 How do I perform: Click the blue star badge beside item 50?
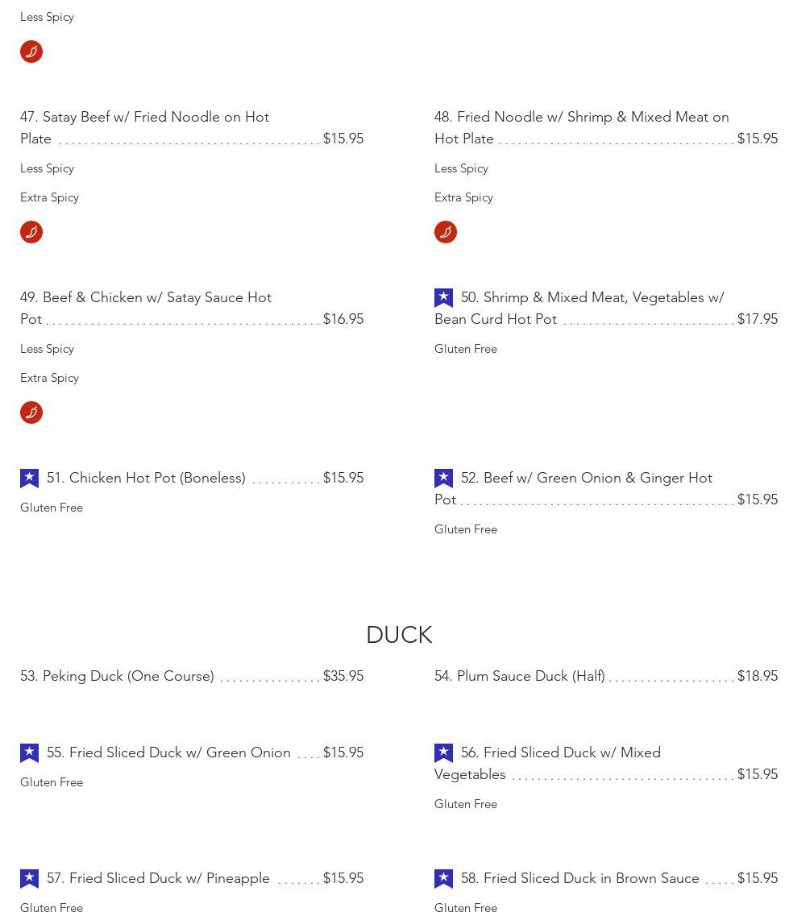pyautogui.click(x=443, y=298)
